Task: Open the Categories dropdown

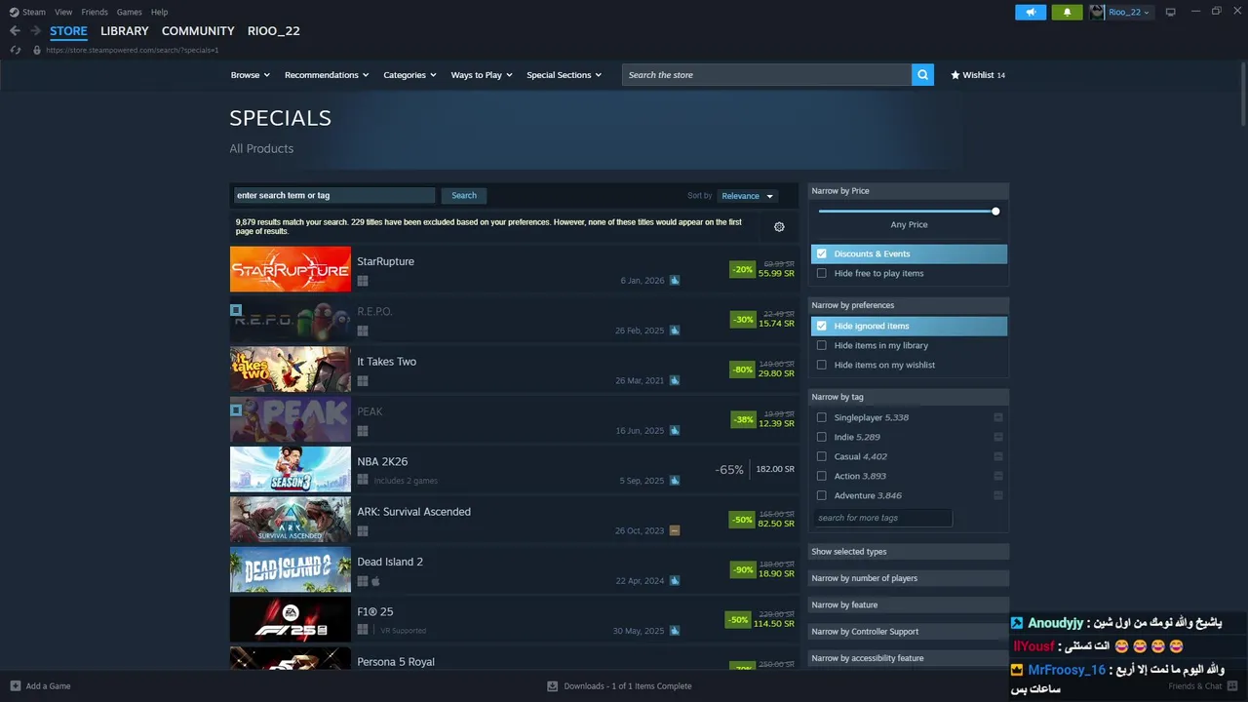Action: click(x=409, y=75)
